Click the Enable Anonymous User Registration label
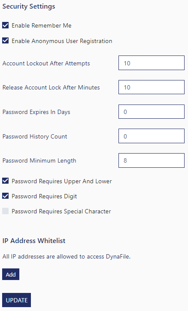 tap(62, 41)
